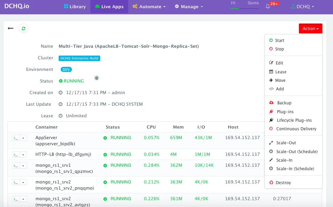Open terminal for AppServer container
Image resolution: width=333 pixels, height=207 pixels.
tap(16, 138)
